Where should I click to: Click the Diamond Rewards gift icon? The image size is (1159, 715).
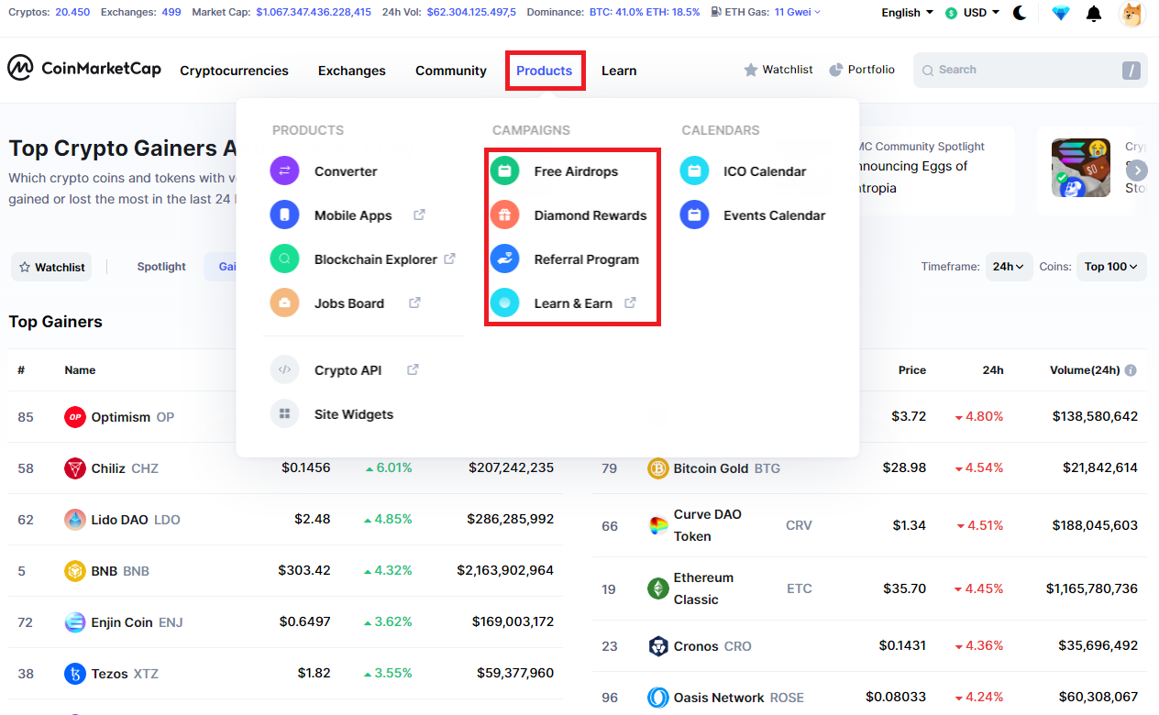(x=504, y=214)
